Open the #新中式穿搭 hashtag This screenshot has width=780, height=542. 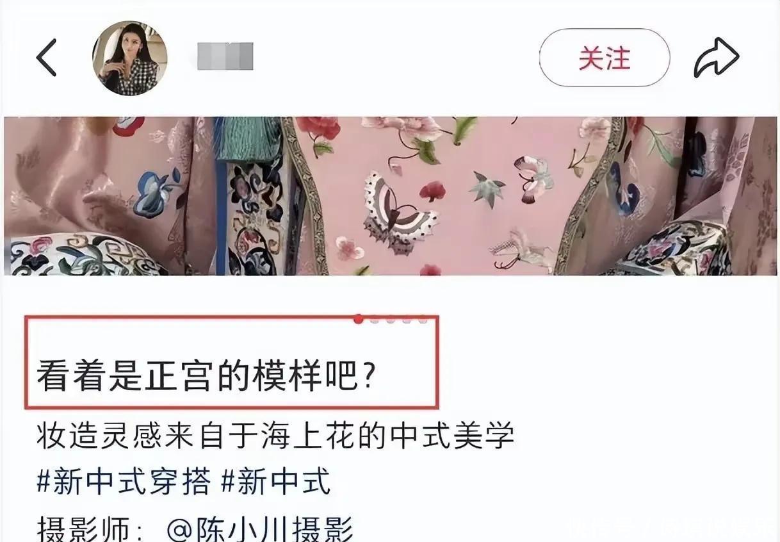point(124,482)
